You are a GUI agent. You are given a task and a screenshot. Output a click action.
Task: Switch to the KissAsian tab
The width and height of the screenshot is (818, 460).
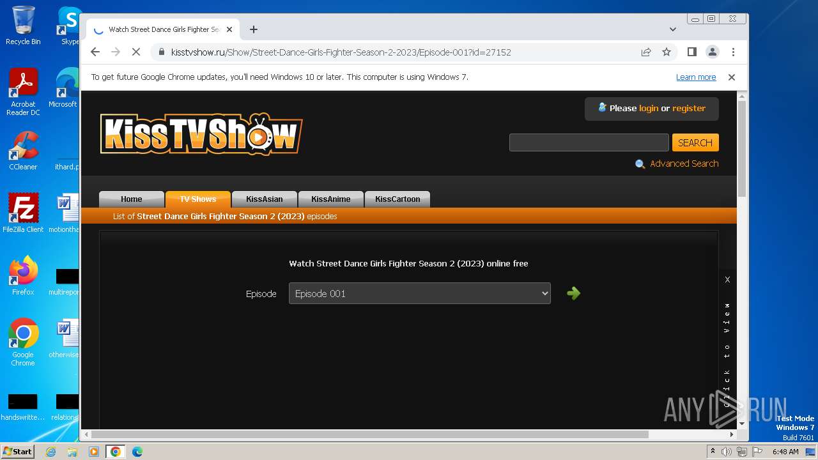coord(265,199)
